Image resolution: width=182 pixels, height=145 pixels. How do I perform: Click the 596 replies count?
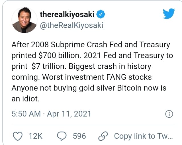tap(79, 136)
